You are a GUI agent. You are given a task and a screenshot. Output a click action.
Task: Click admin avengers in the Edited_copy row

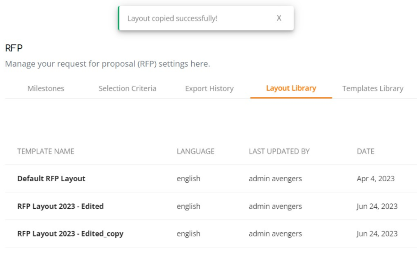[275, 234]
